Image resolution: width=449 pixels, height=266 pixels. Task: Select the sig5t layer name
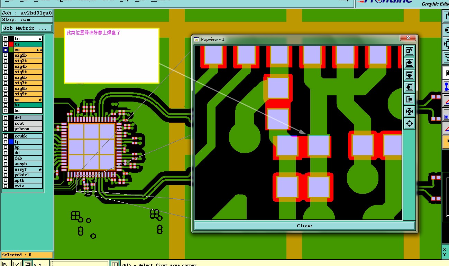tap(28, 72)
